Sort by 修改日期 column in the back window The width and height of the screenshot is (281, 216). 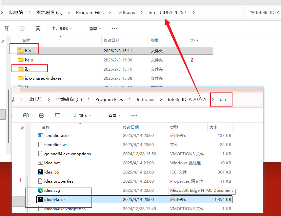[111, 41]
